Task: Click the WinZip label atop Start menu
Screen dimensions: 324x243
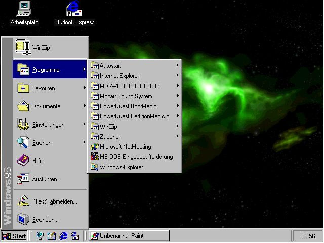Action: coord(41,47)
